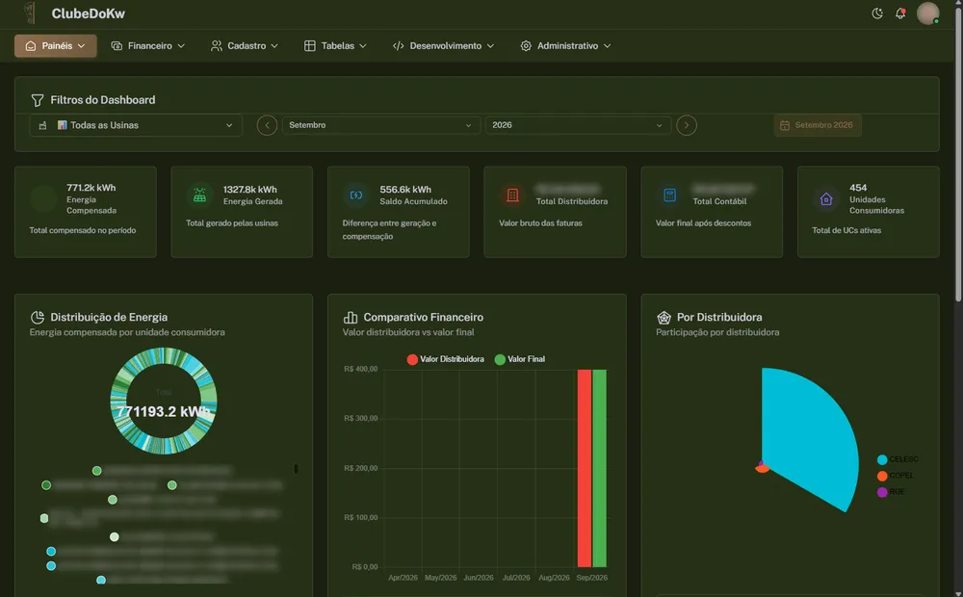Toggle Valor Distribuidora legend red swatch
The height and width of the screenshot is (597, 963).
click(412, 359)
